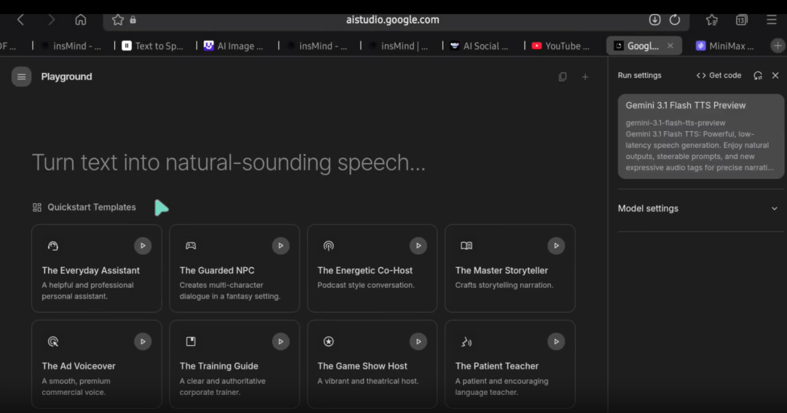
Task: Play The Master Storyteller sample
Action: point(556,245)
